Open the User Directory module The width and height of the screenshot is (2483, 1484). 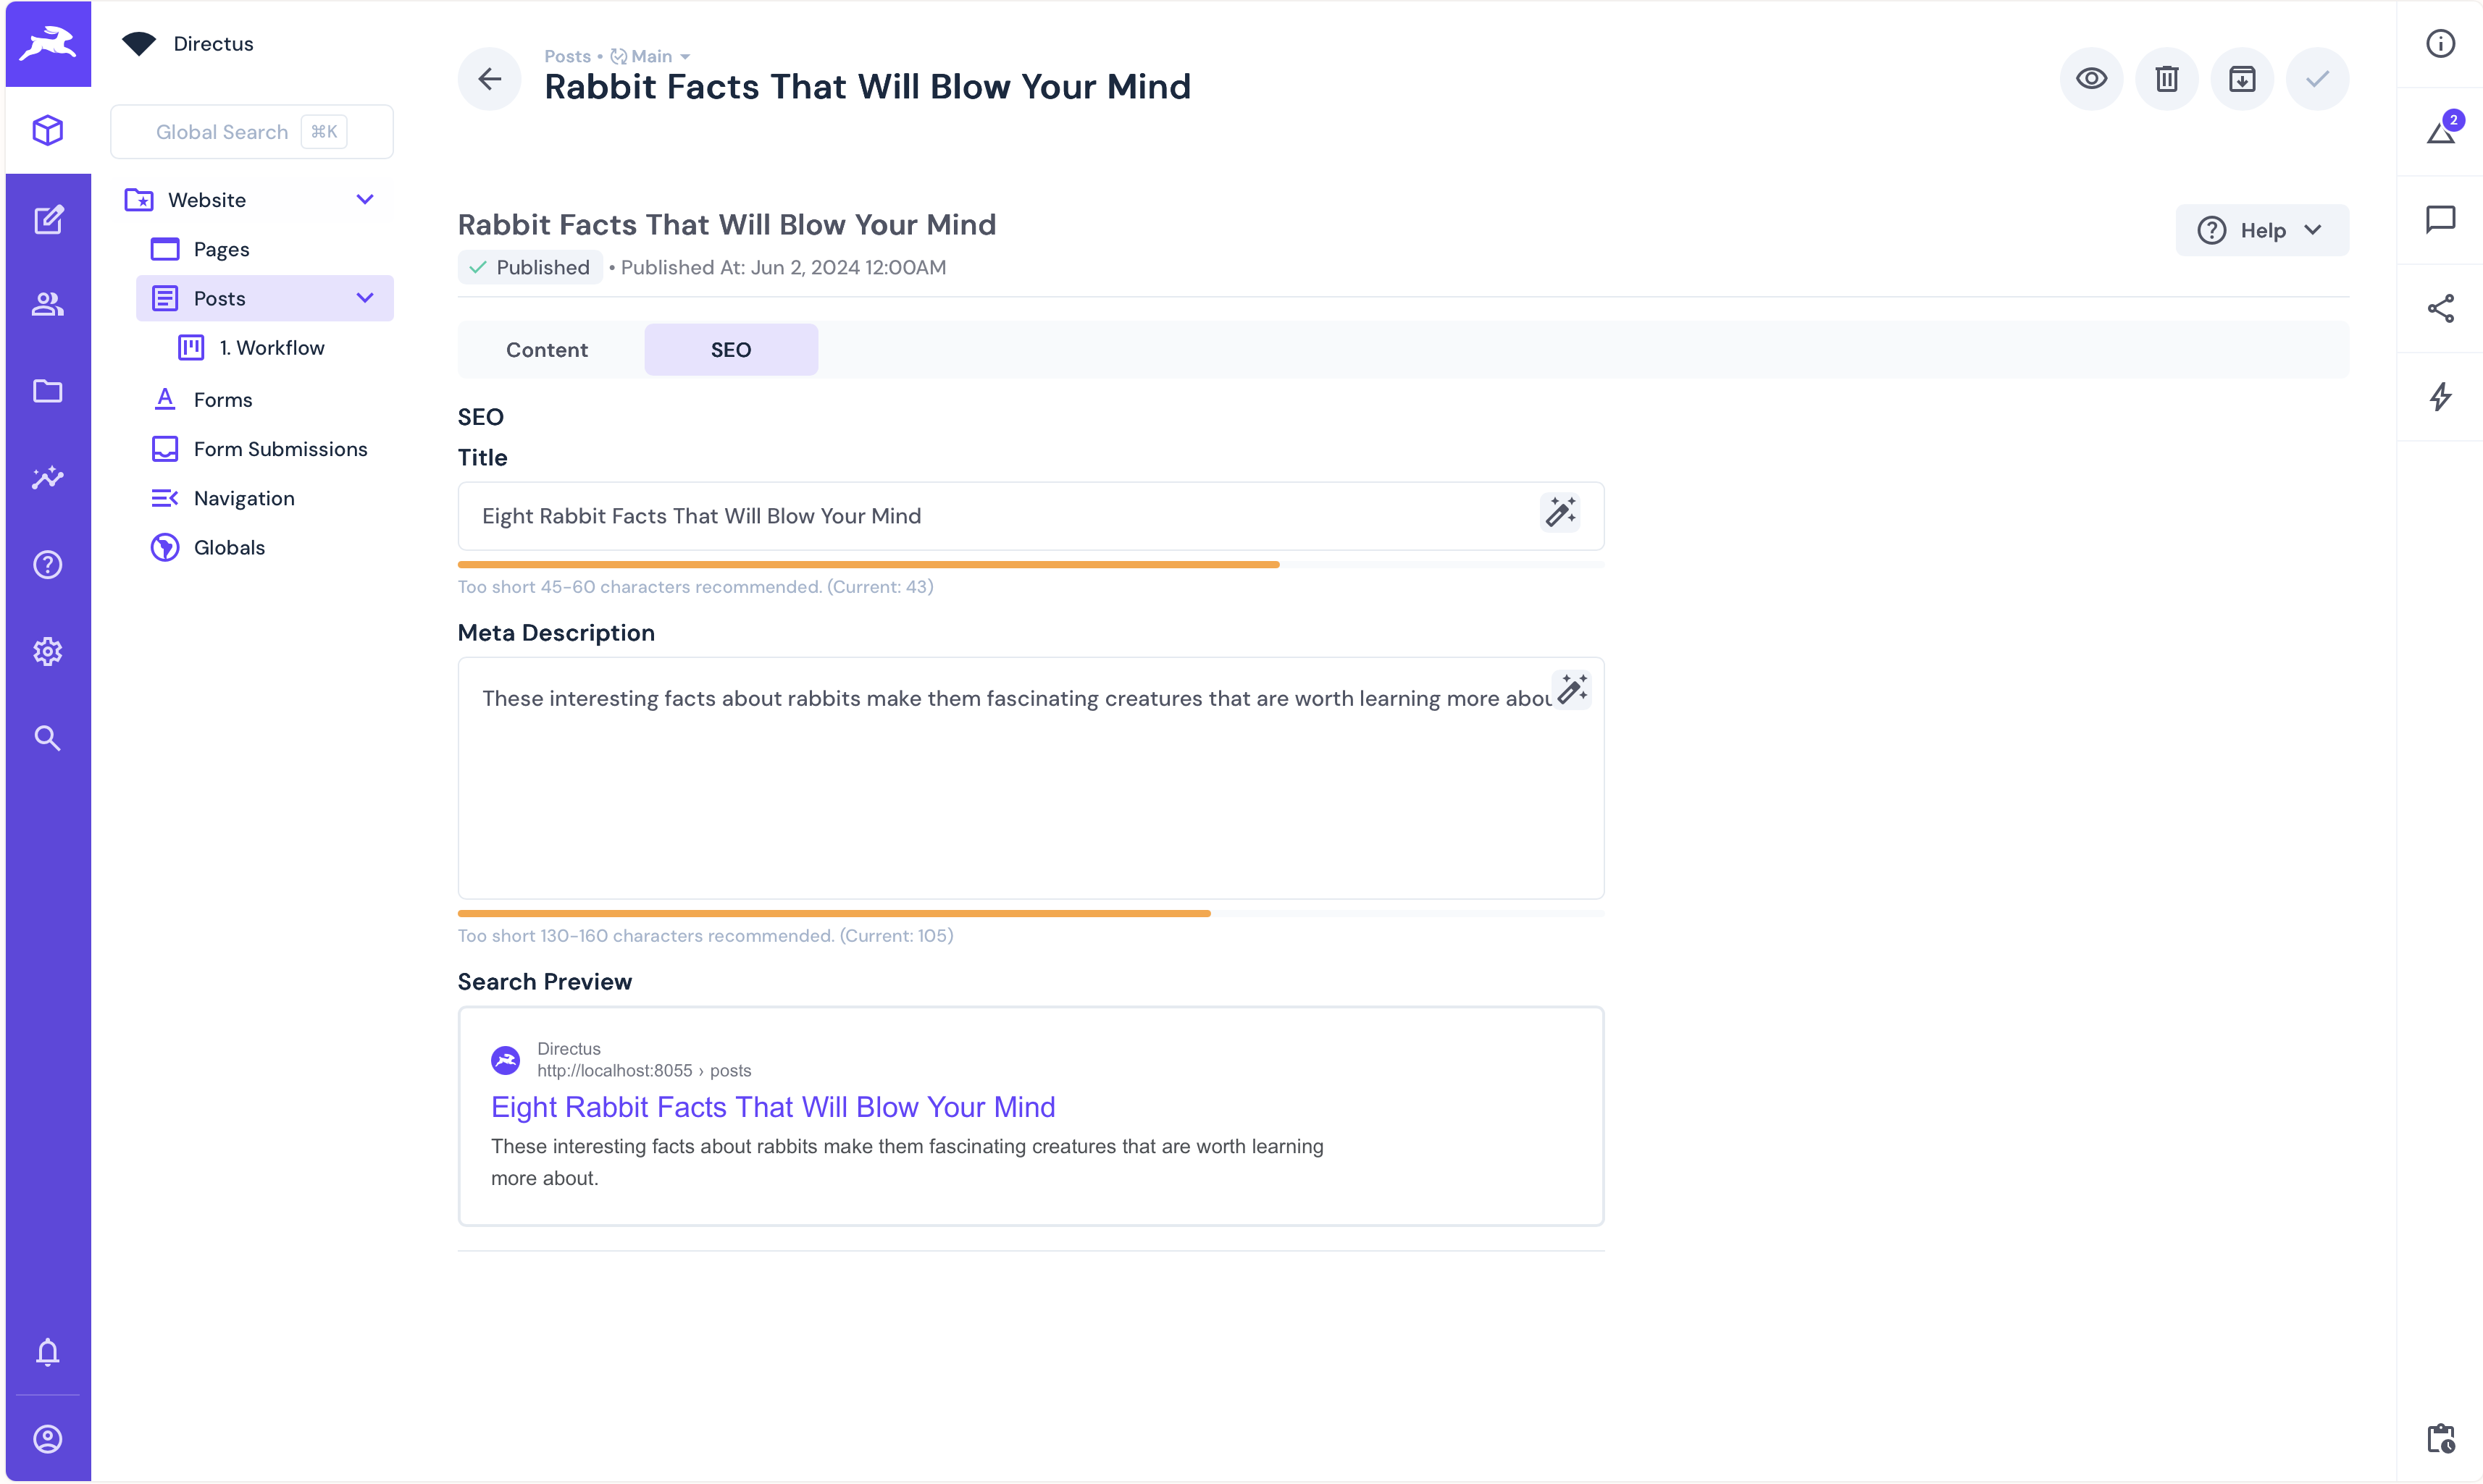point(48,304)
